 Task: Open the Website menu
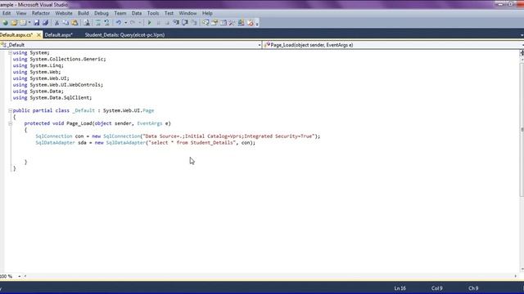(x=64, y=13)
